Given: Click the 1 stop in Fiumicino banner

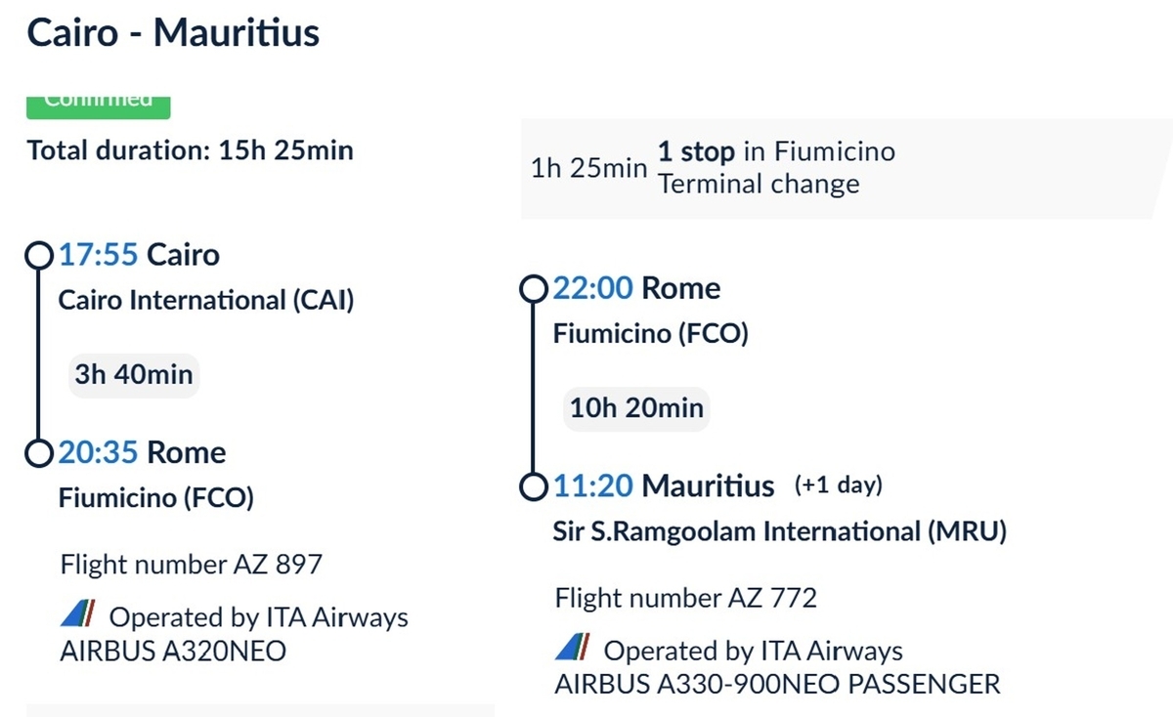Looking at the screenshot, I should click(846, 168).
